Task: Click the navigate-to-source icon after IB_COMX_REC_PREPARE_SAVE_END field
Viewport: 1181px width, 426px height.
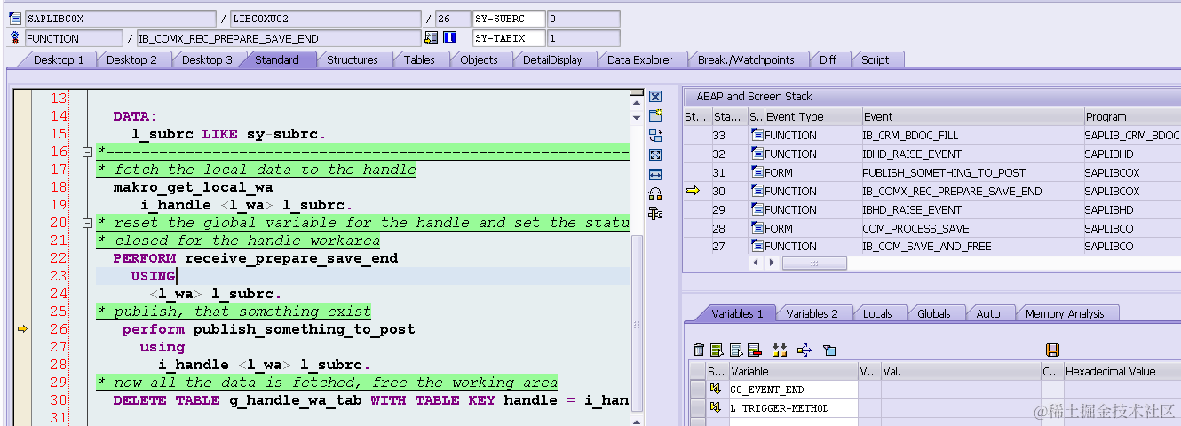Action: (432, 37)
